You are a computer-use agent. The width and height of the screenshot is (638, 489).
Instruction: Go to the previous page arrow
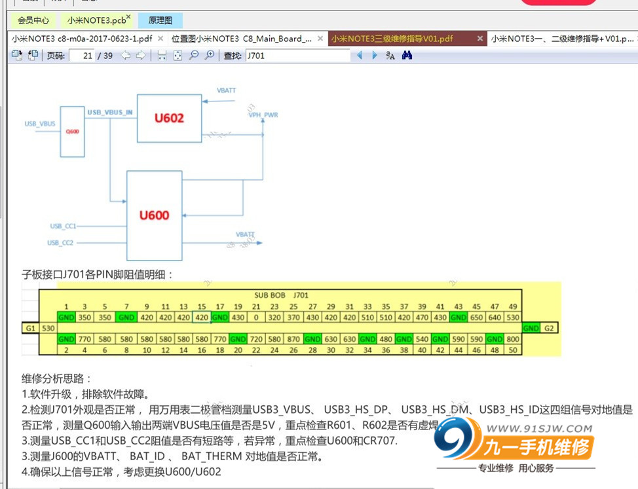[x=126, y=55]
